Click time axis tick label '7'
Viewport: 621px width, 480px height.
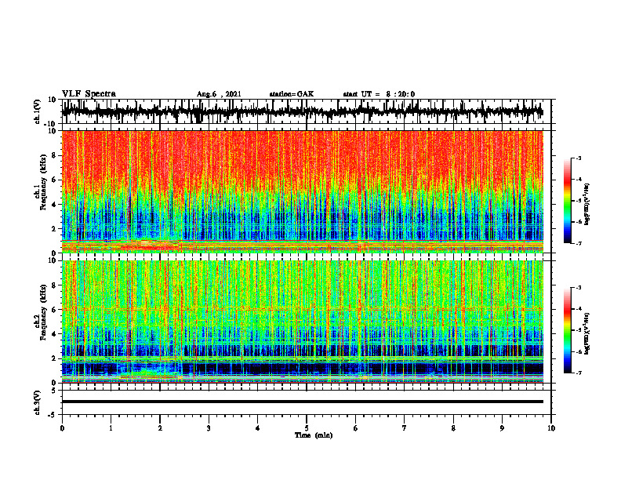[x=405, y=428]
